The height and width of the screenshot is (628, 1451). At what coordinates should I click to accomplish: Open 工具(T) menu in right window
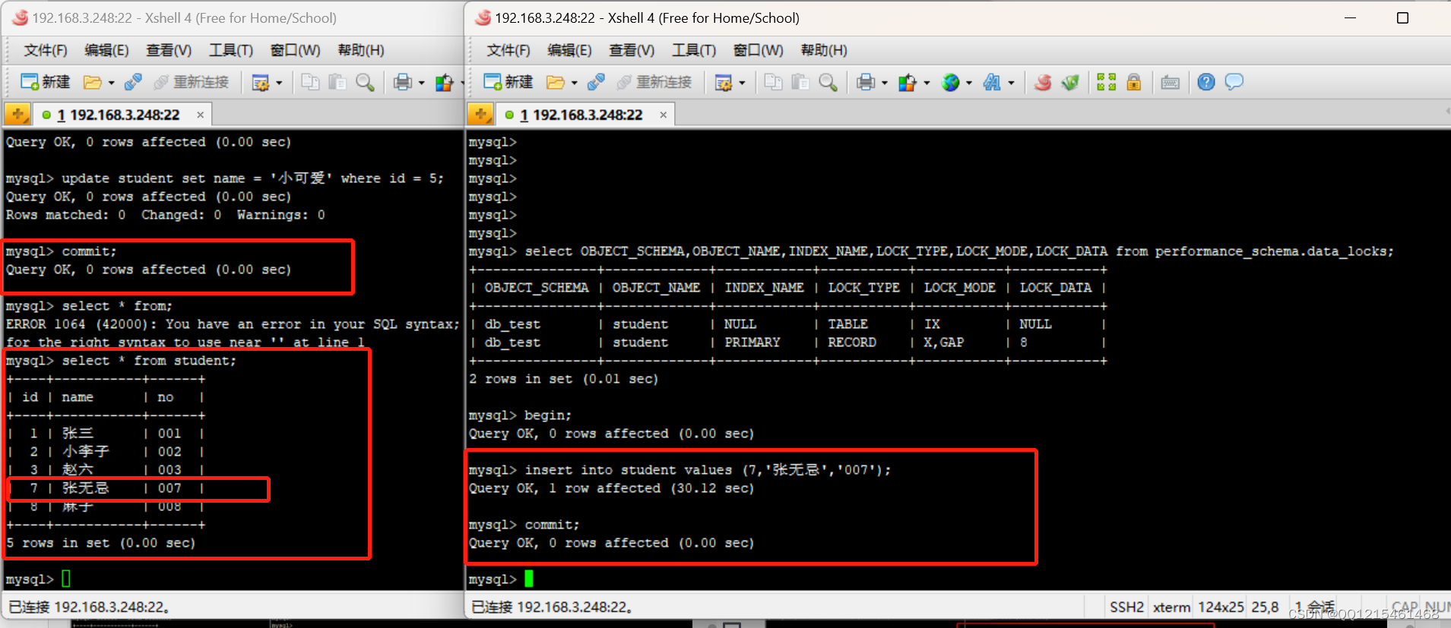tap(694, 50)
